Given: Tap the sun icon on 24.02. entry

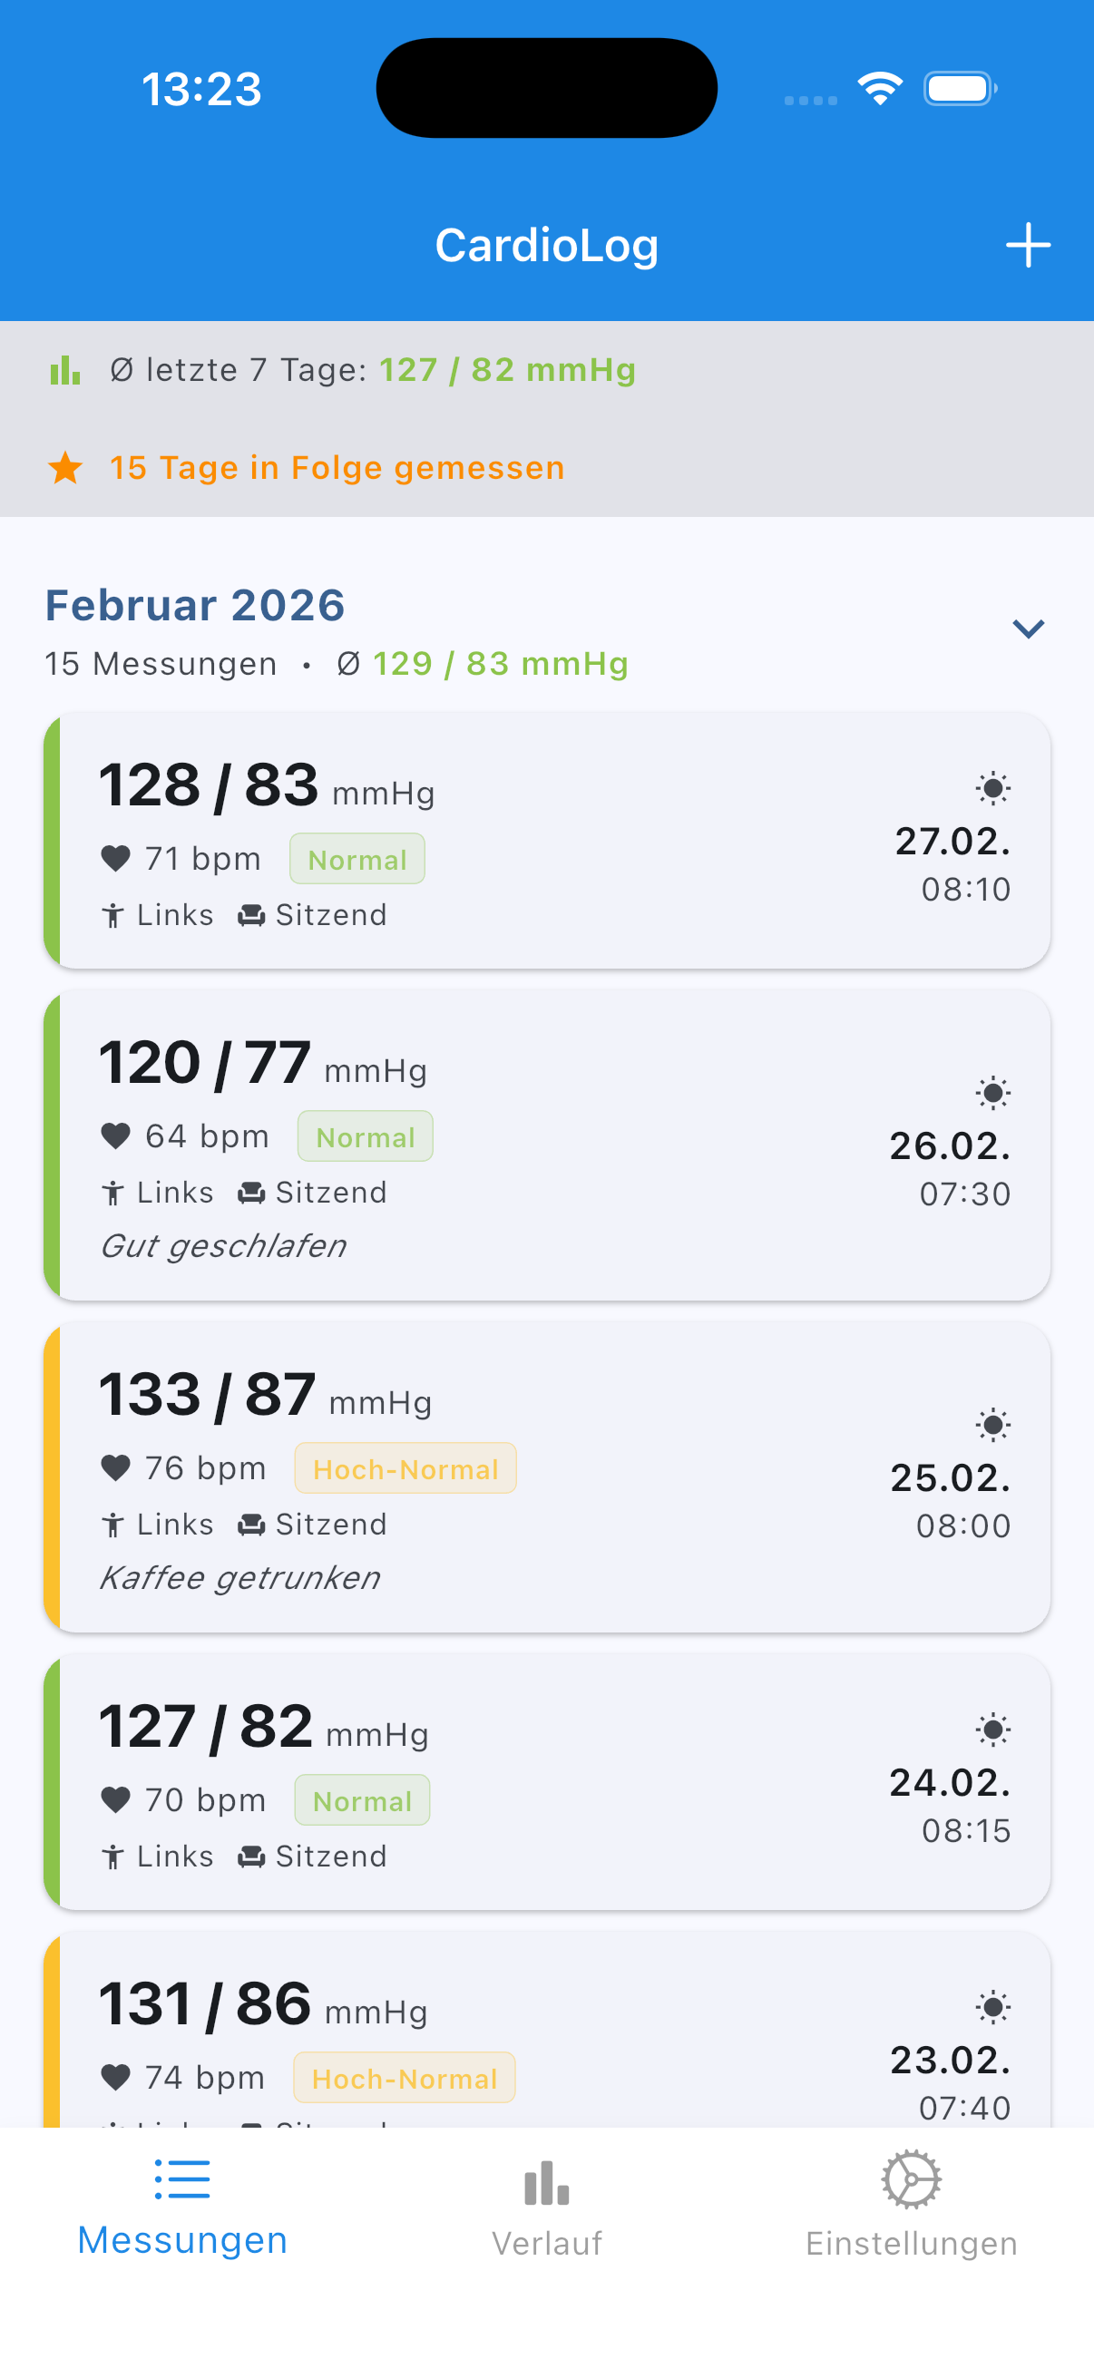Looking at the screenshot, I should pyautogui.click(x=992, y=1730).
